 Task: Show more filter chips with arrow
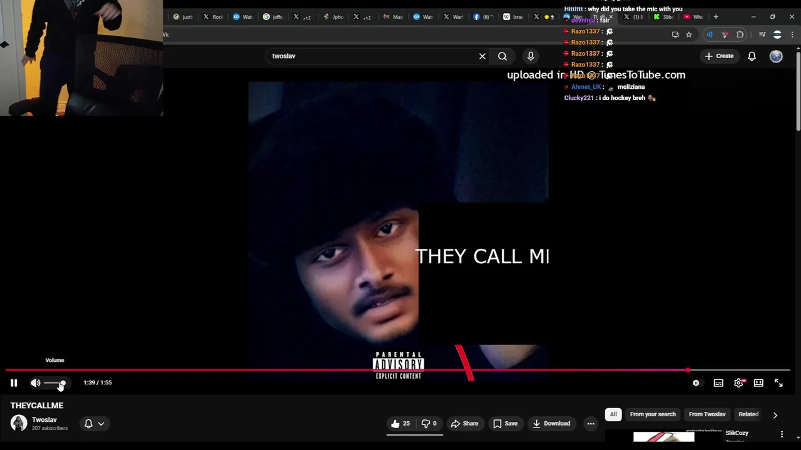click(775, 415)
